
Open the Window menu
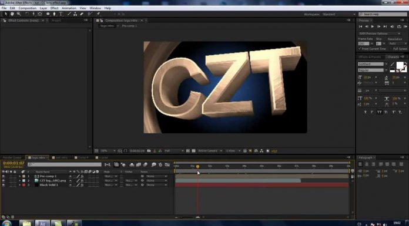click(x=95, y=8)
